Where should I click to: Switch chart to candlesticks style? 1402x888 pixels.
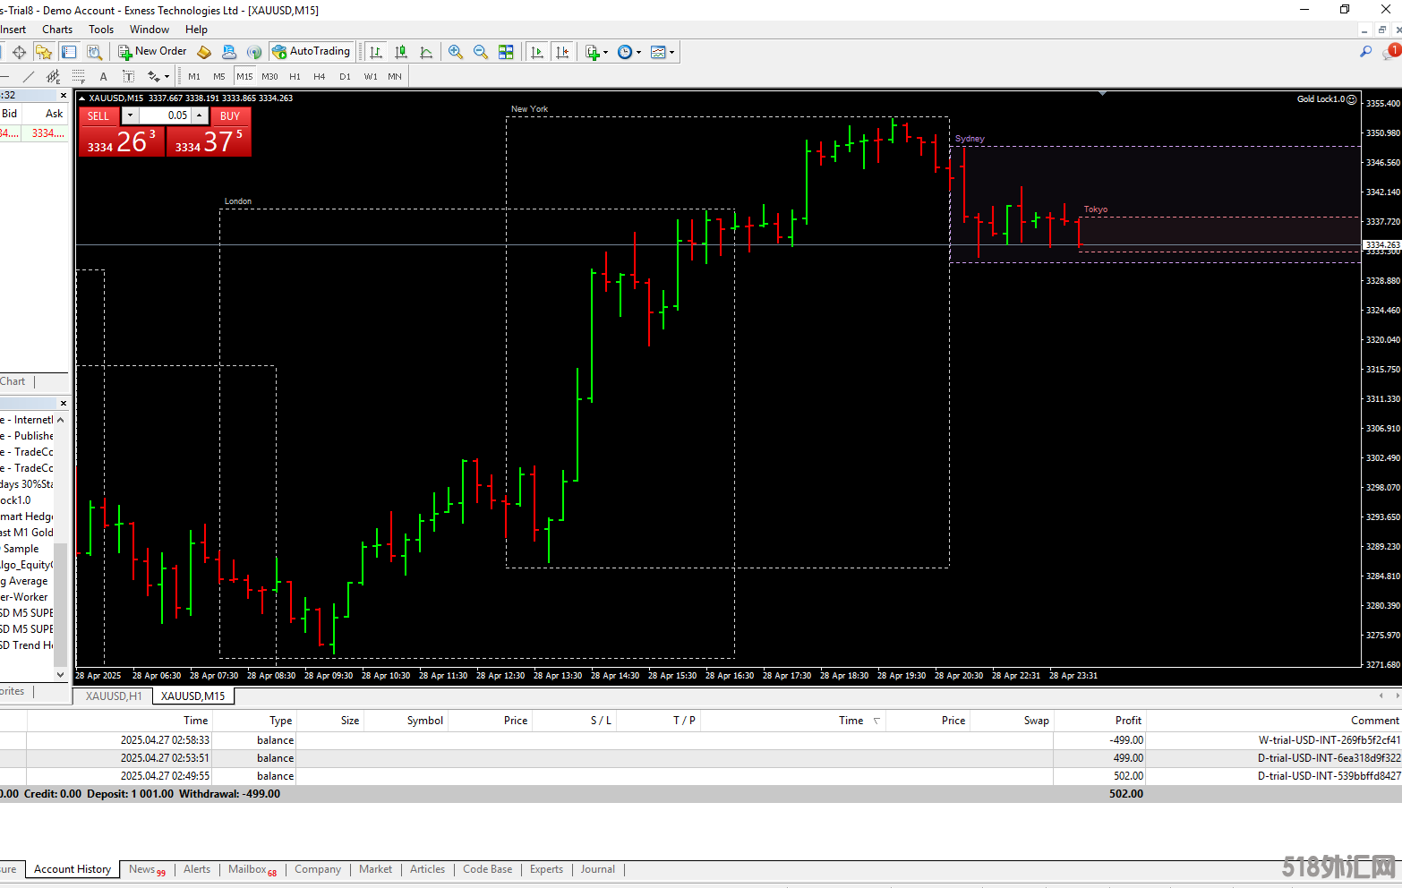[x=401, y=52]
